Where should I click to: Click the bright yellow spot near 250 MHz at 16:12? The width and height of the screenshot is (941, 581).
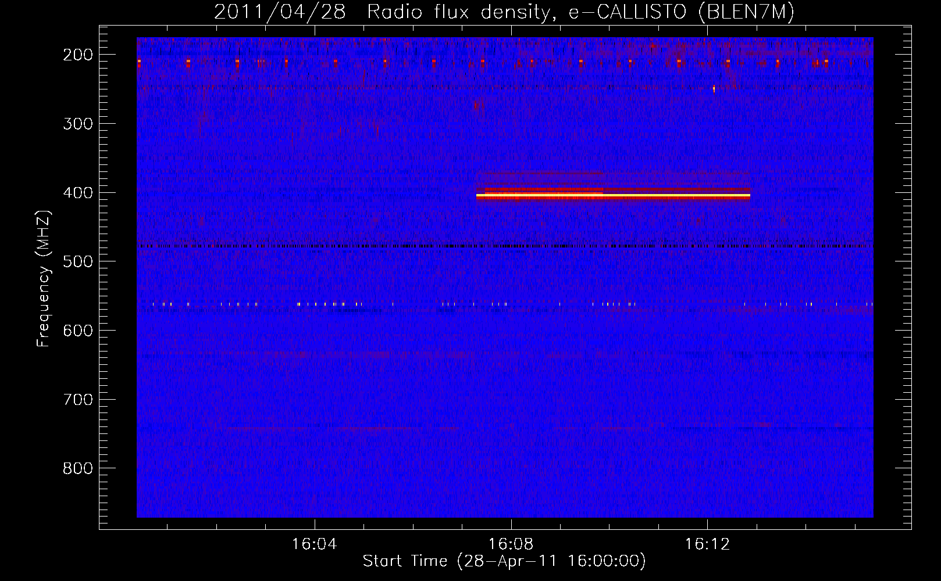coord(714,89)
